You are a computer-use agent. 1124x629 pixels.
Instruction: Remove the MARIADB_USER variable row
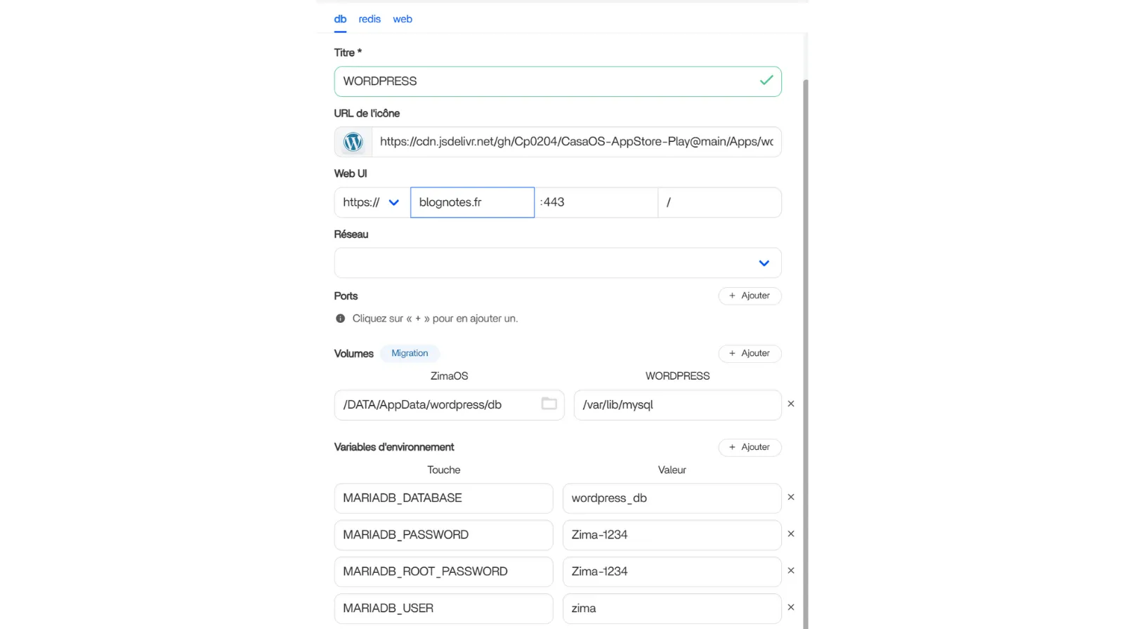pos(791,607)
